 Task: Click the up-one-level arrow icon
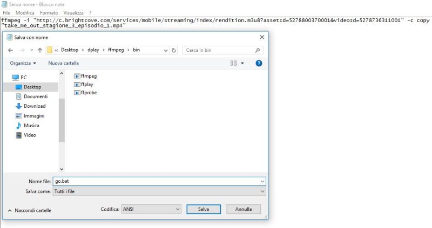pyautogui.click(x=39, y=50)
